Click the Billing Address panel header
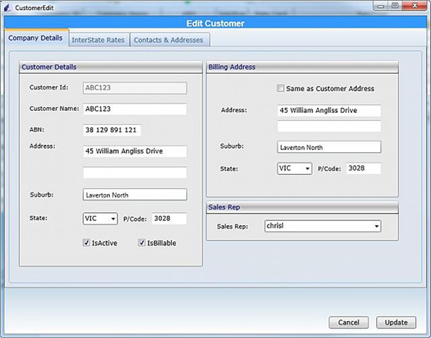The height and width of the screenshot is (338, 431). tap(302, 67)
